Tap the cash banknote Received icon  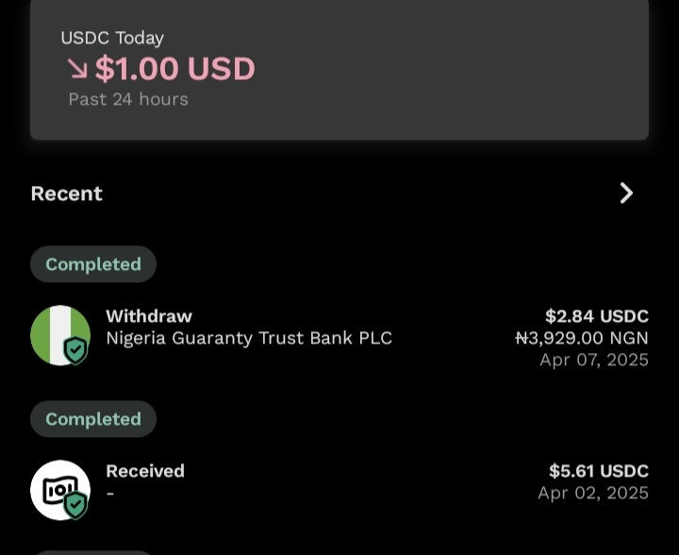click(x=60, y=490)
